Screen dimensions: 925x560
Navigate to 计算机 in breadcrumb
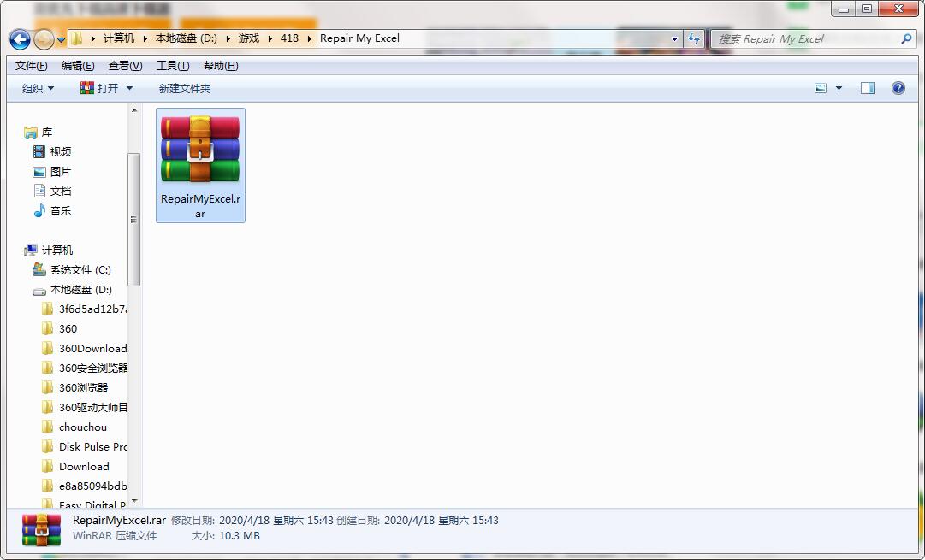click(x=119, y=38)
